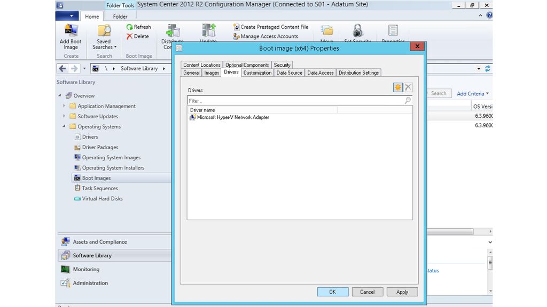This screenshot has height=307, width=547.
Task: Go back with the navigation arrow
Action: (62, 69)
